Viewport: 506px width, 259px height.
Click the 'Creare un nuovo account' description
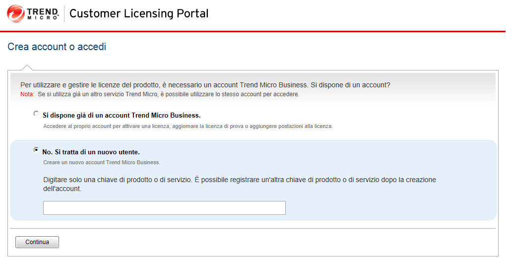coord(101,162)
